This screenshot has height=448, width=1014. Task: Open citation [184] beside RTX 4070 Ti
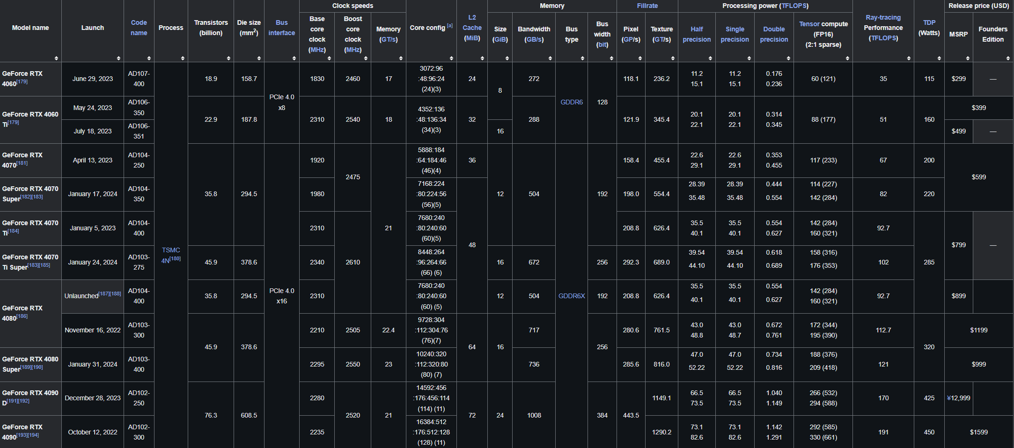[x=13, y=231]
